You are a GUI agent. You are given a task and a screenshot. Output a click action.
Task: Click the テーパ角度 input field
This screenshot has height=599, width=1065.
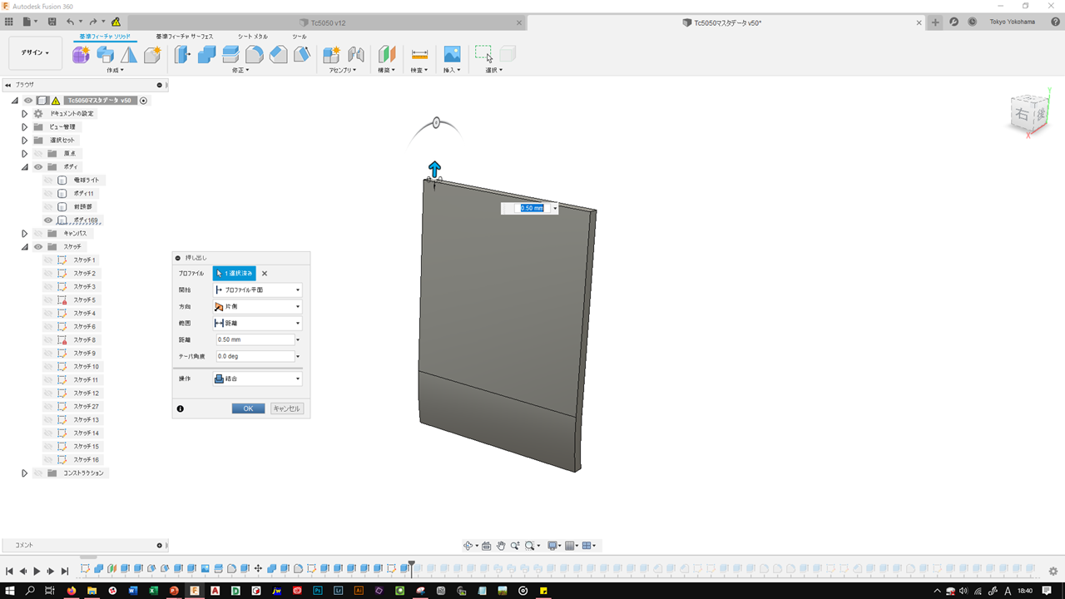254,356
